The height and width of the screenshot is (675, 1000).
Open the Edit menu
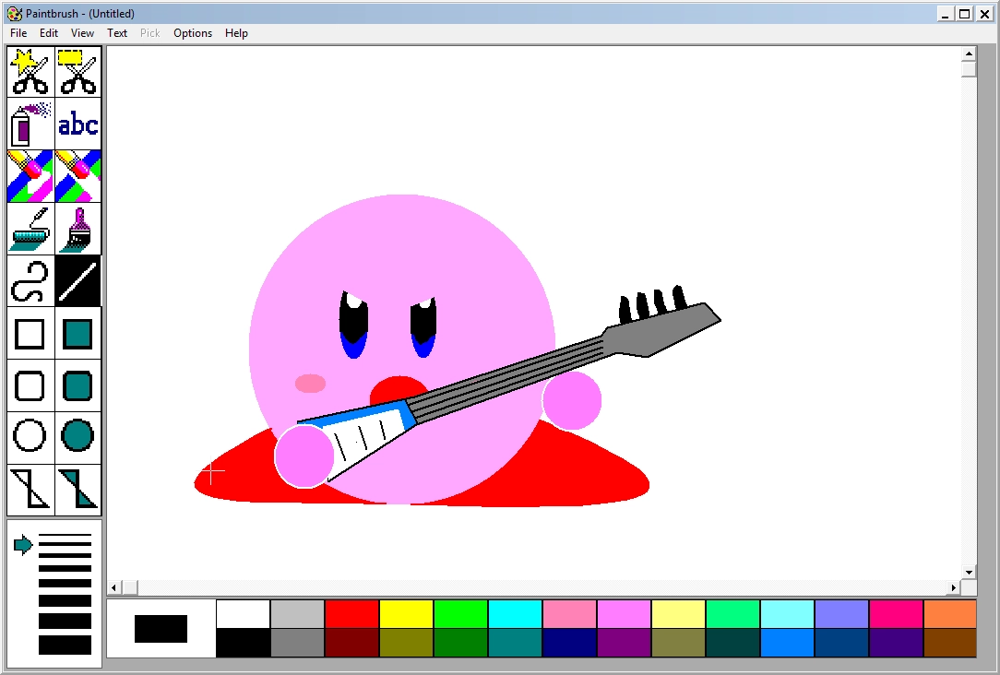point(49,33)
